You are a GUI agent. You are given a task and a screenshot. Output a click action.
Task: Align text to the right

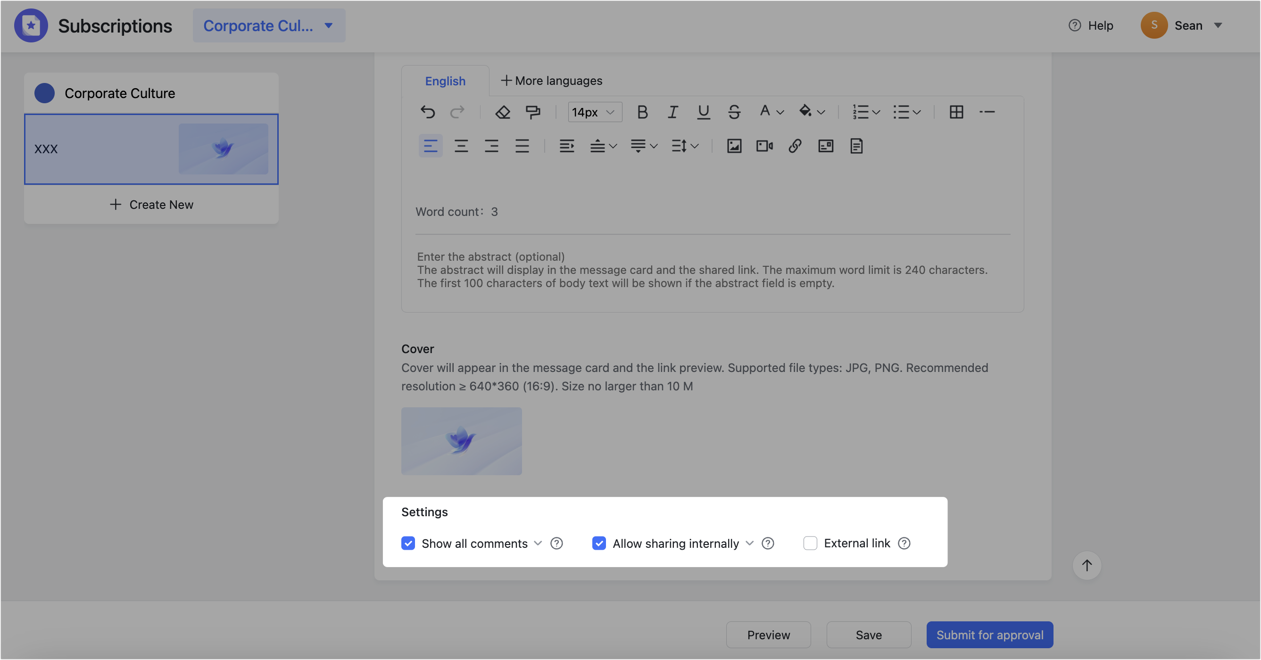[x=491, y=146]
